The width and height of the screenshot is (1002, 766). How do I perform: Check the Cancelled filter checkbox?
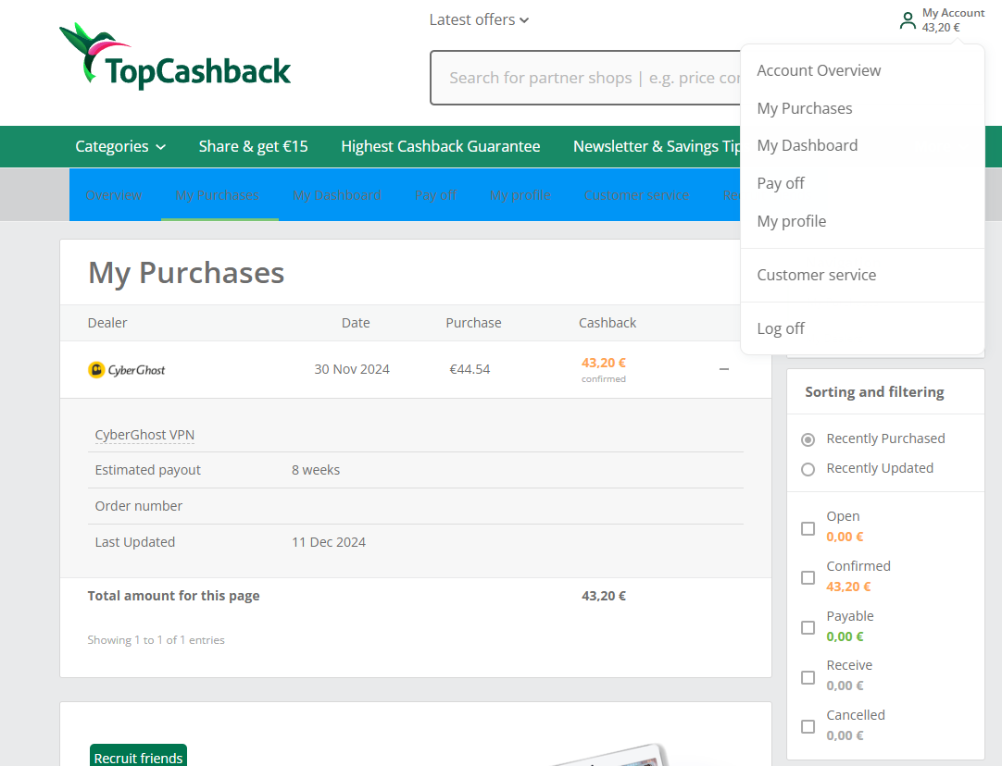(808, 726)
